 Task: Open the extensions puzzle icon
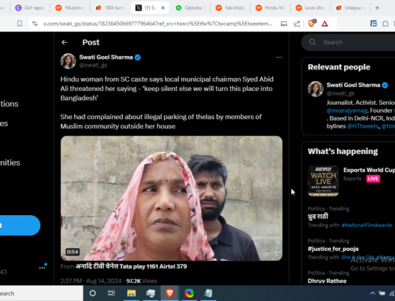coord(386,24)
